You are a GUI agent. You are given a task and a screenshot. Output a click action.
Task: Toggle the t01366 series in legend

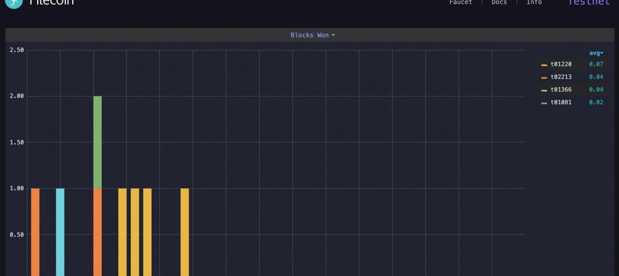[x=561, y=90]
